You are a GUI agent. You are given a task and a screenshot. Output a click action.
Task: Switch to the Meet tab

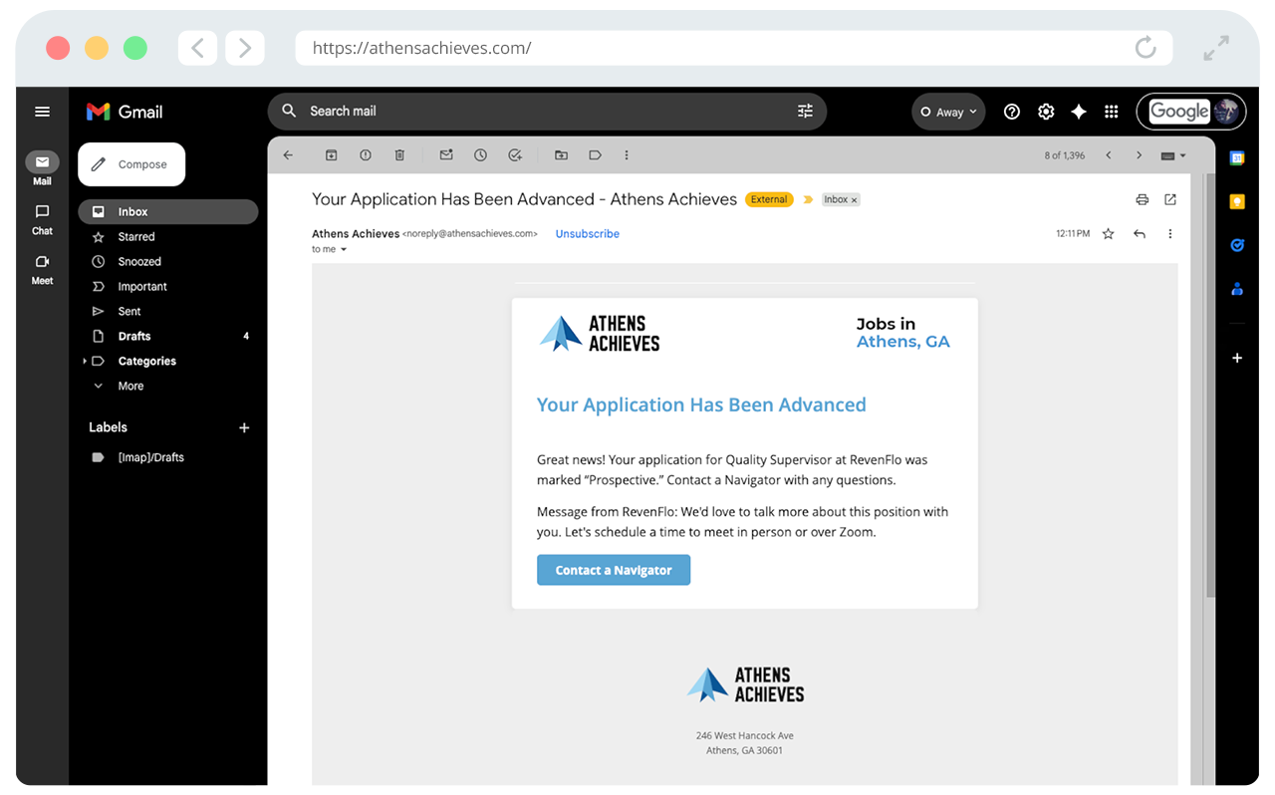tap(42, 269)
